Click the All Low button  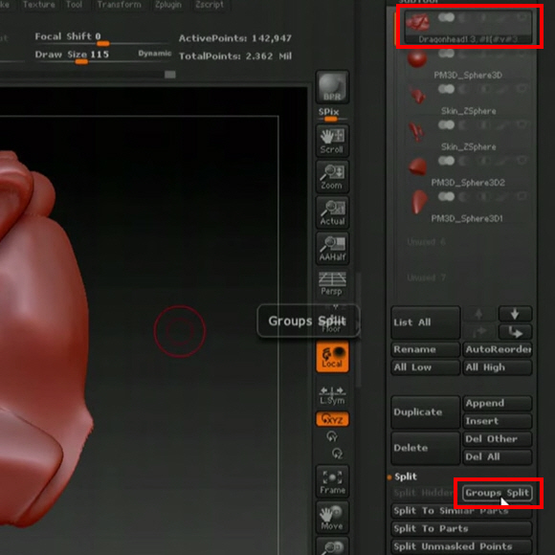(426, 367)
